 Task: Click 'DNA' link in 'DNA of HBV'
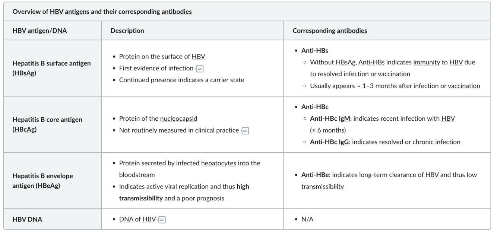pyautogui.click(x=126, y=219)
